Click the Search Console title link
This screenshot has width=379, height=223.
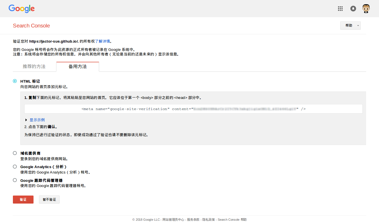pos(32,26)
